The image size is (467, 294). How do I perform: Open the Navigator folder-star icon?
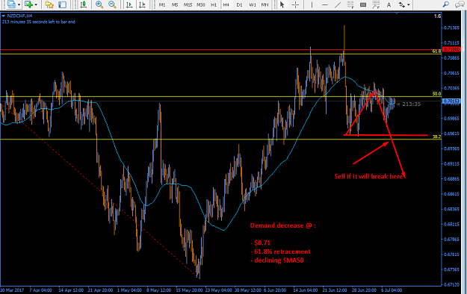coord(49,4)
